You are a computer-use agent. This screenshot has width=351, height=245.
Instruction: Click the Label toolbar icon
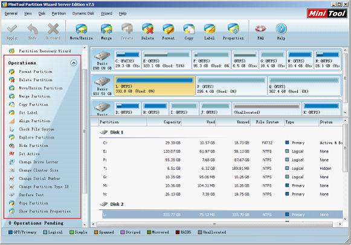click(210, 29)
